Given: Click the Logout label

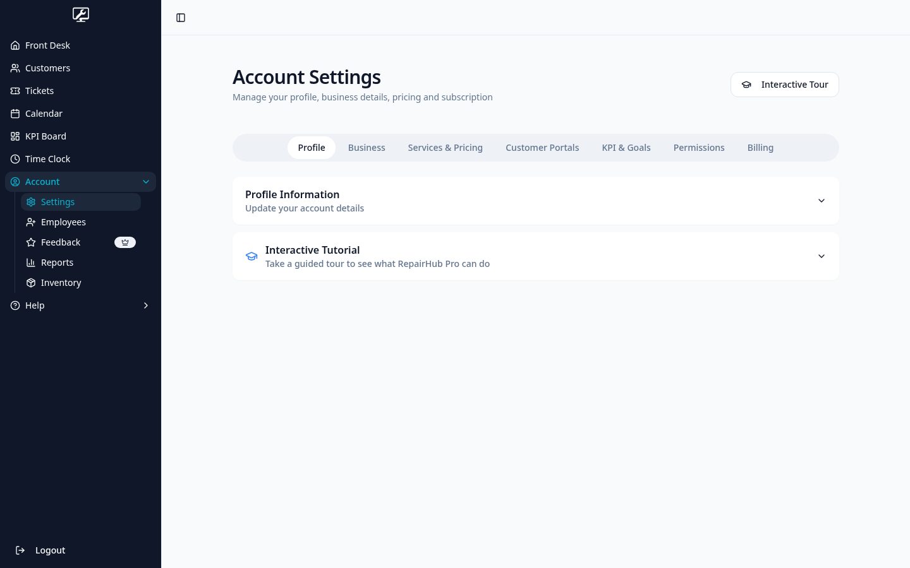Looking at the screenshot, I should [x=51, y=550].
